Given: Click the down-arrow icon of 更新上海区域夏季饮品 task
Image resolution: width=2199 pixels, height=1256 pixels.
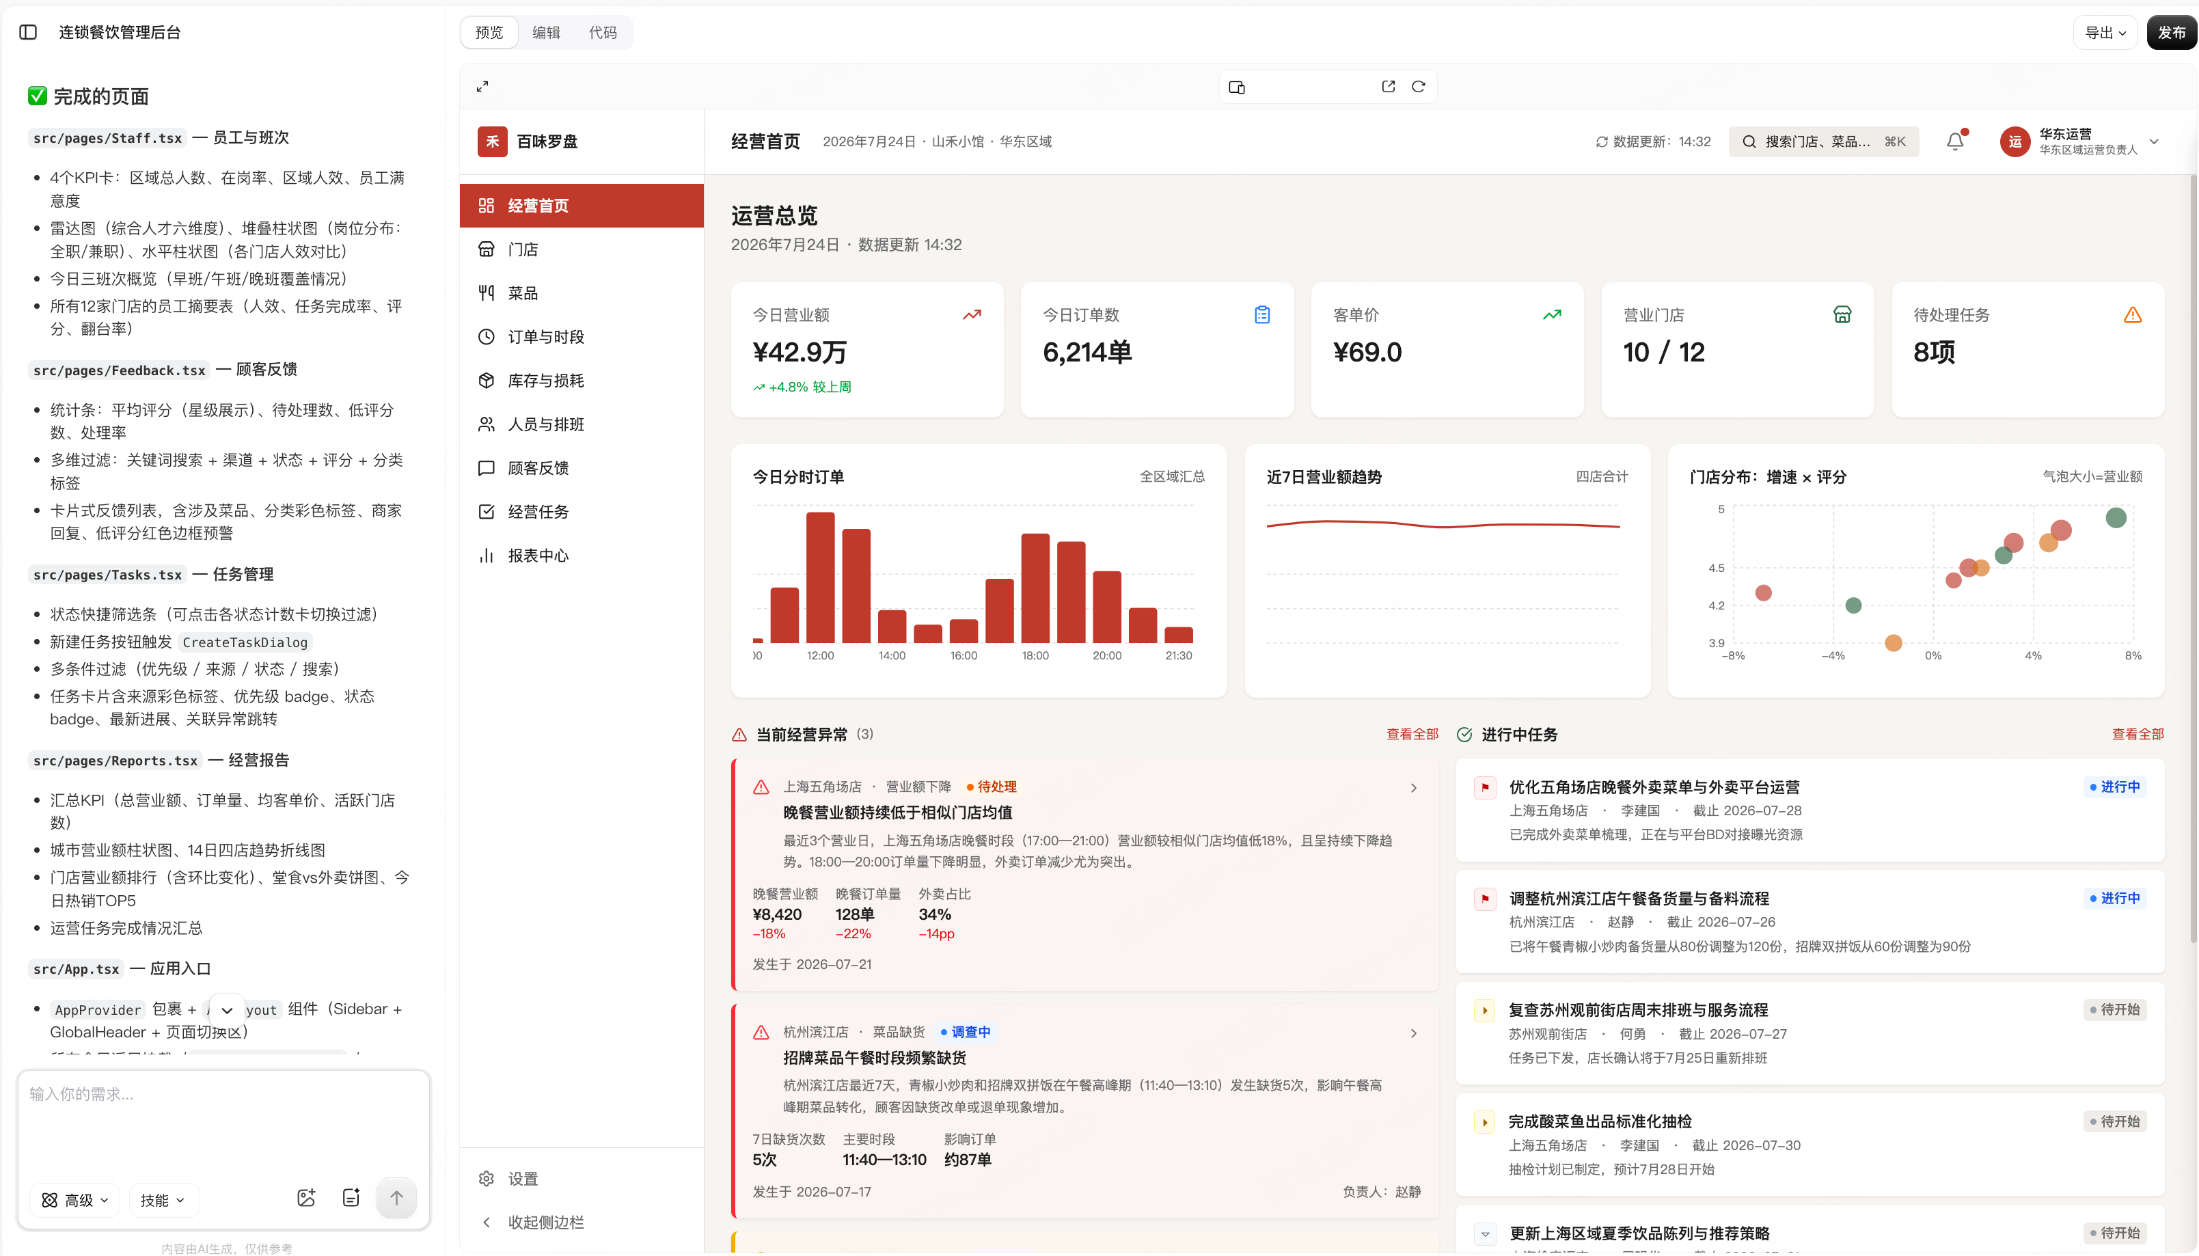Looking at the screenshot, I should point(1485,1233).
